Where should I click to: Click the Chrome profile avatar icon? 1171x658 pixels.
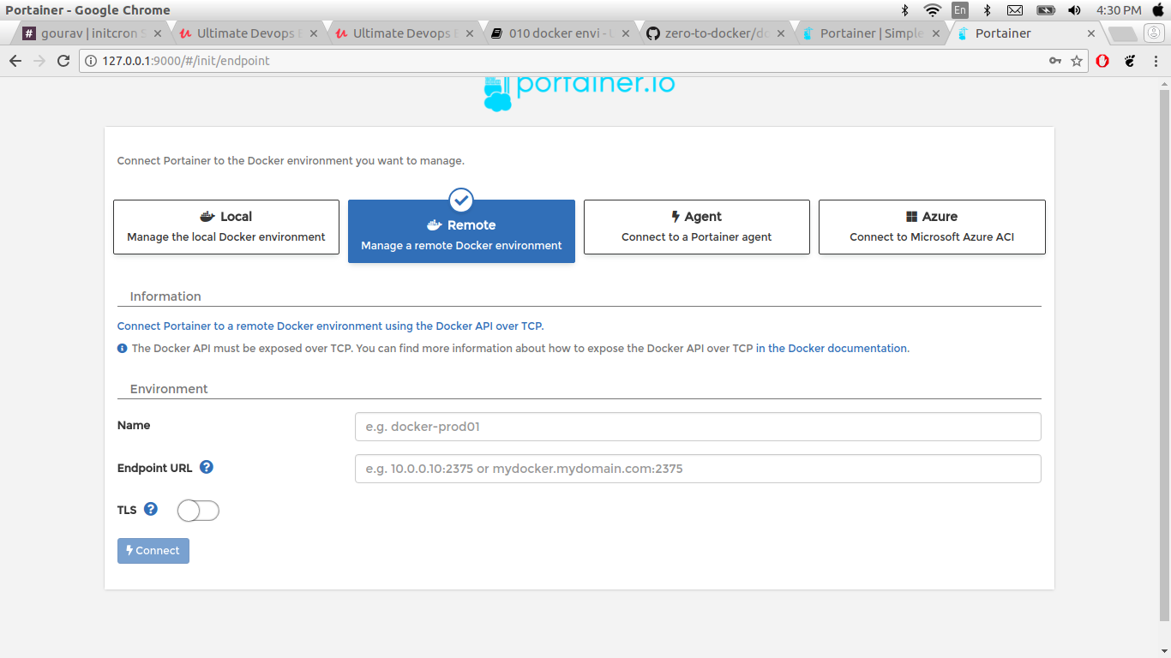click(x=1154, y=33)
